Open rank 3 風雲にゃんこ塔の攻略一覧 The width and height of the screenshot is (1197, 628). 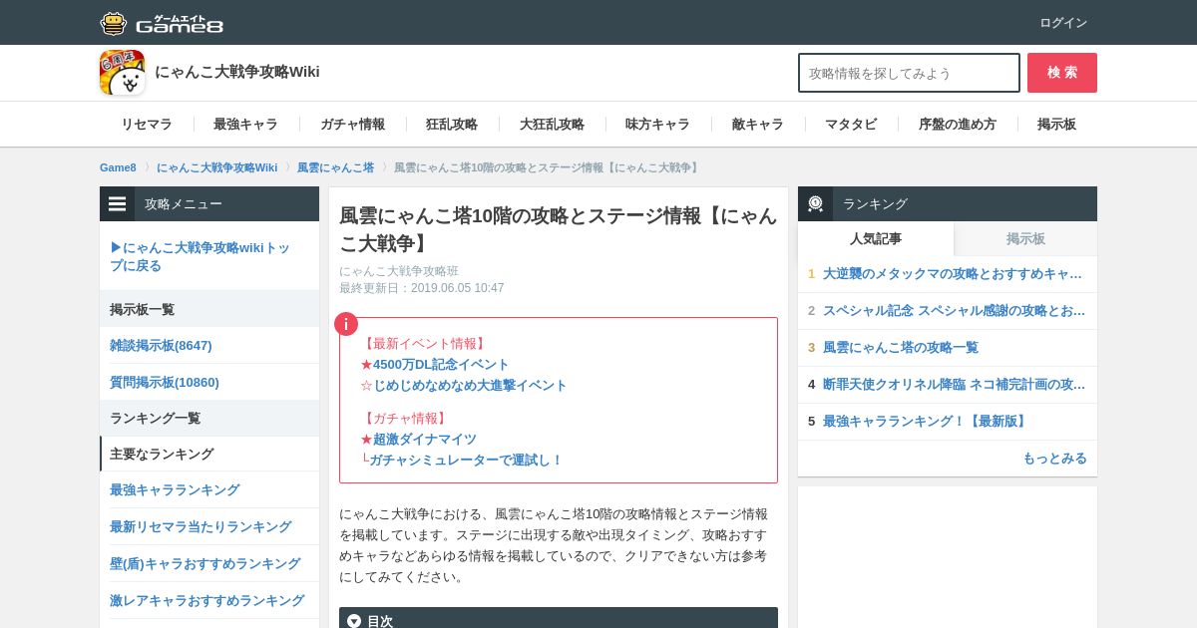pos(901,347)
